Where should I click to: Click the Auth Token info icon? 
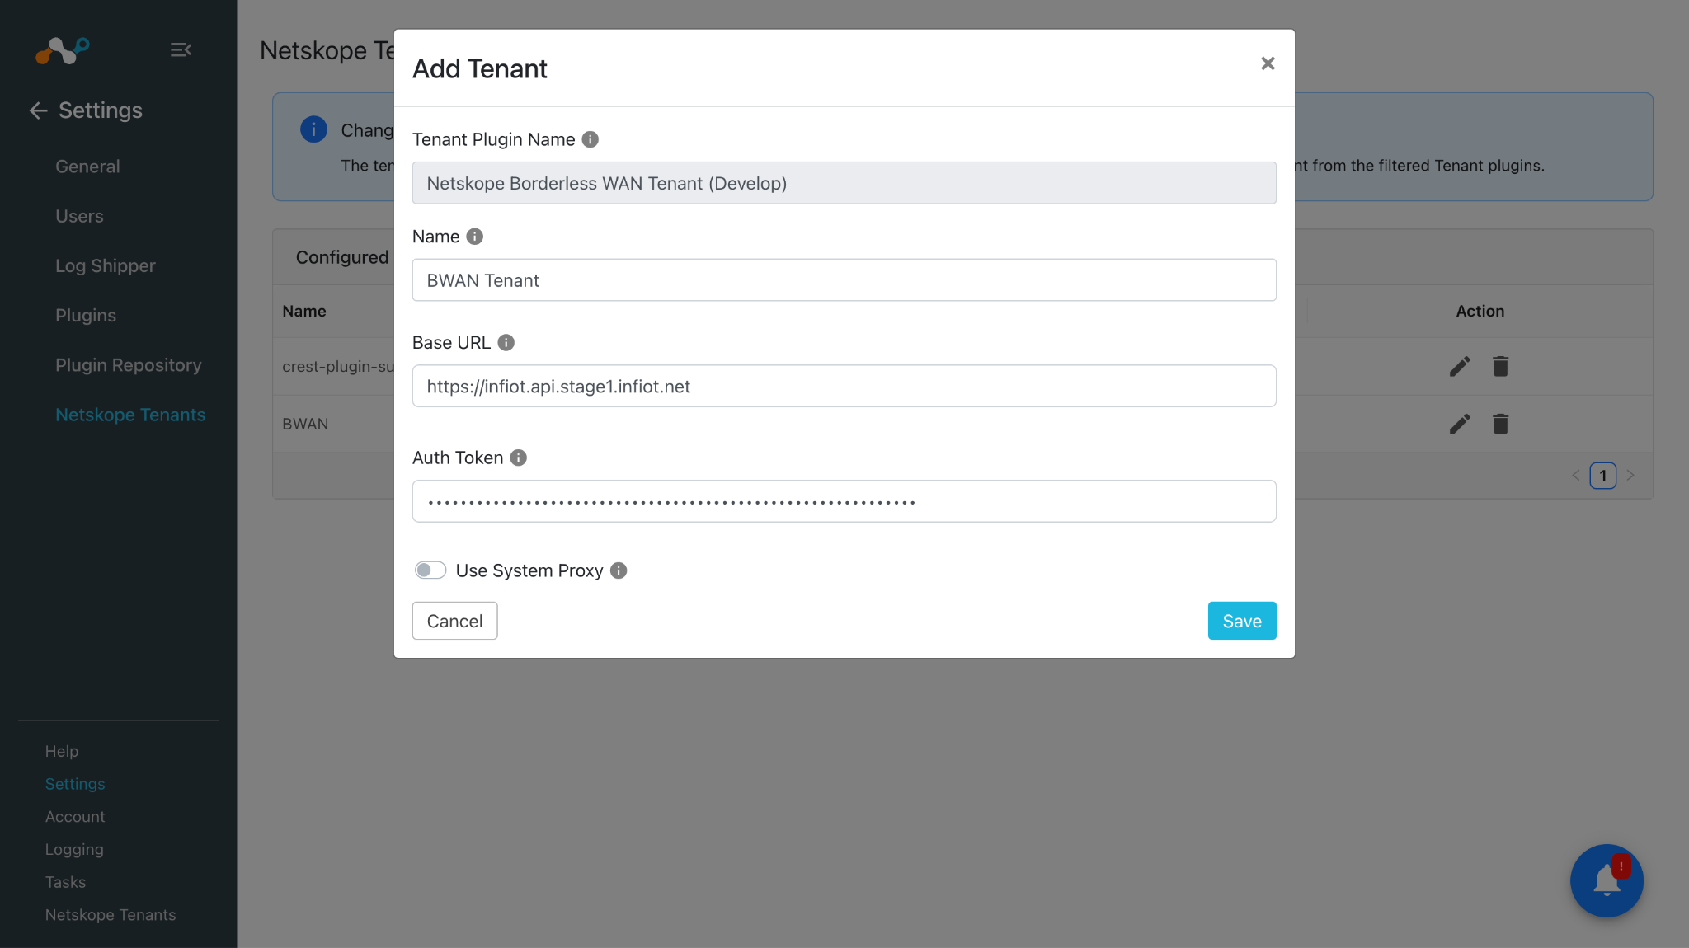(x=518, y=458)
